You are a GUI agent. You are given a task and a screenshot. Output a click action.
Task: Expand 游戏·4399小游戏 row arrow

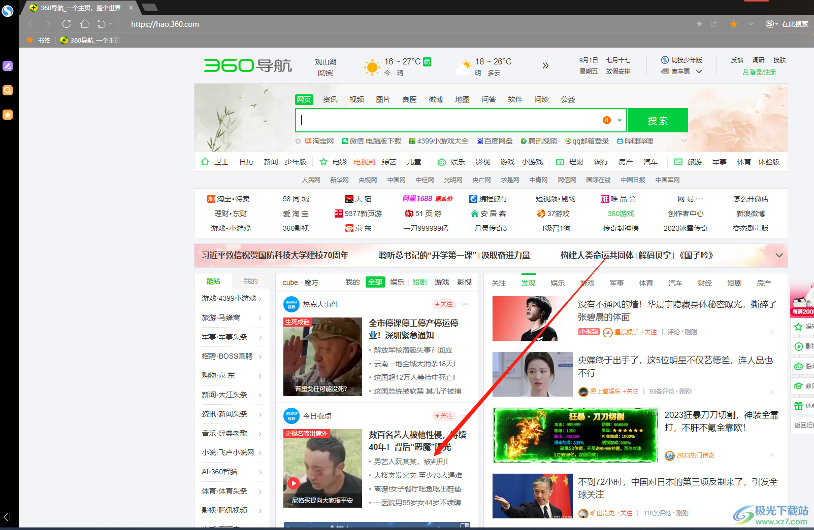click(261, 299)
